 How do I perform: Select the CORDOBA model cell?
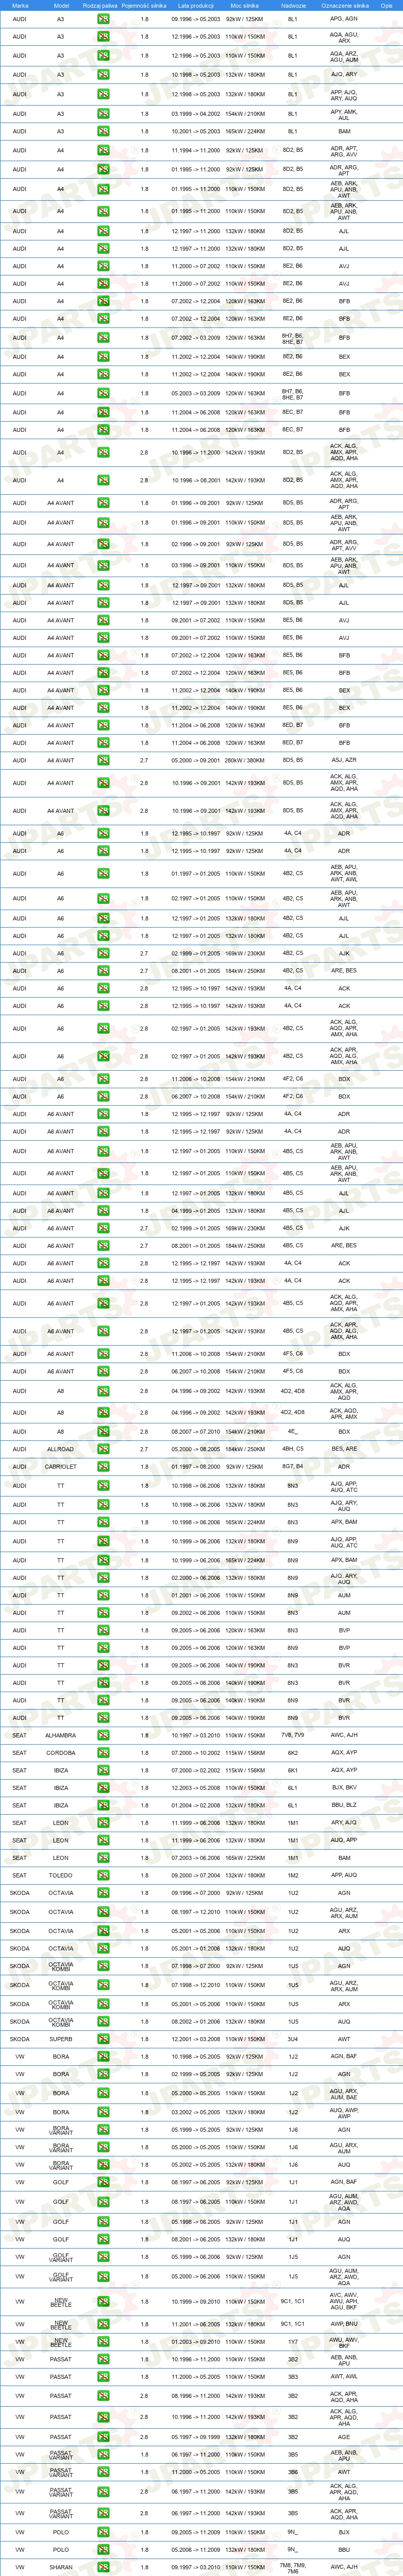click(x=60, y=1752)
